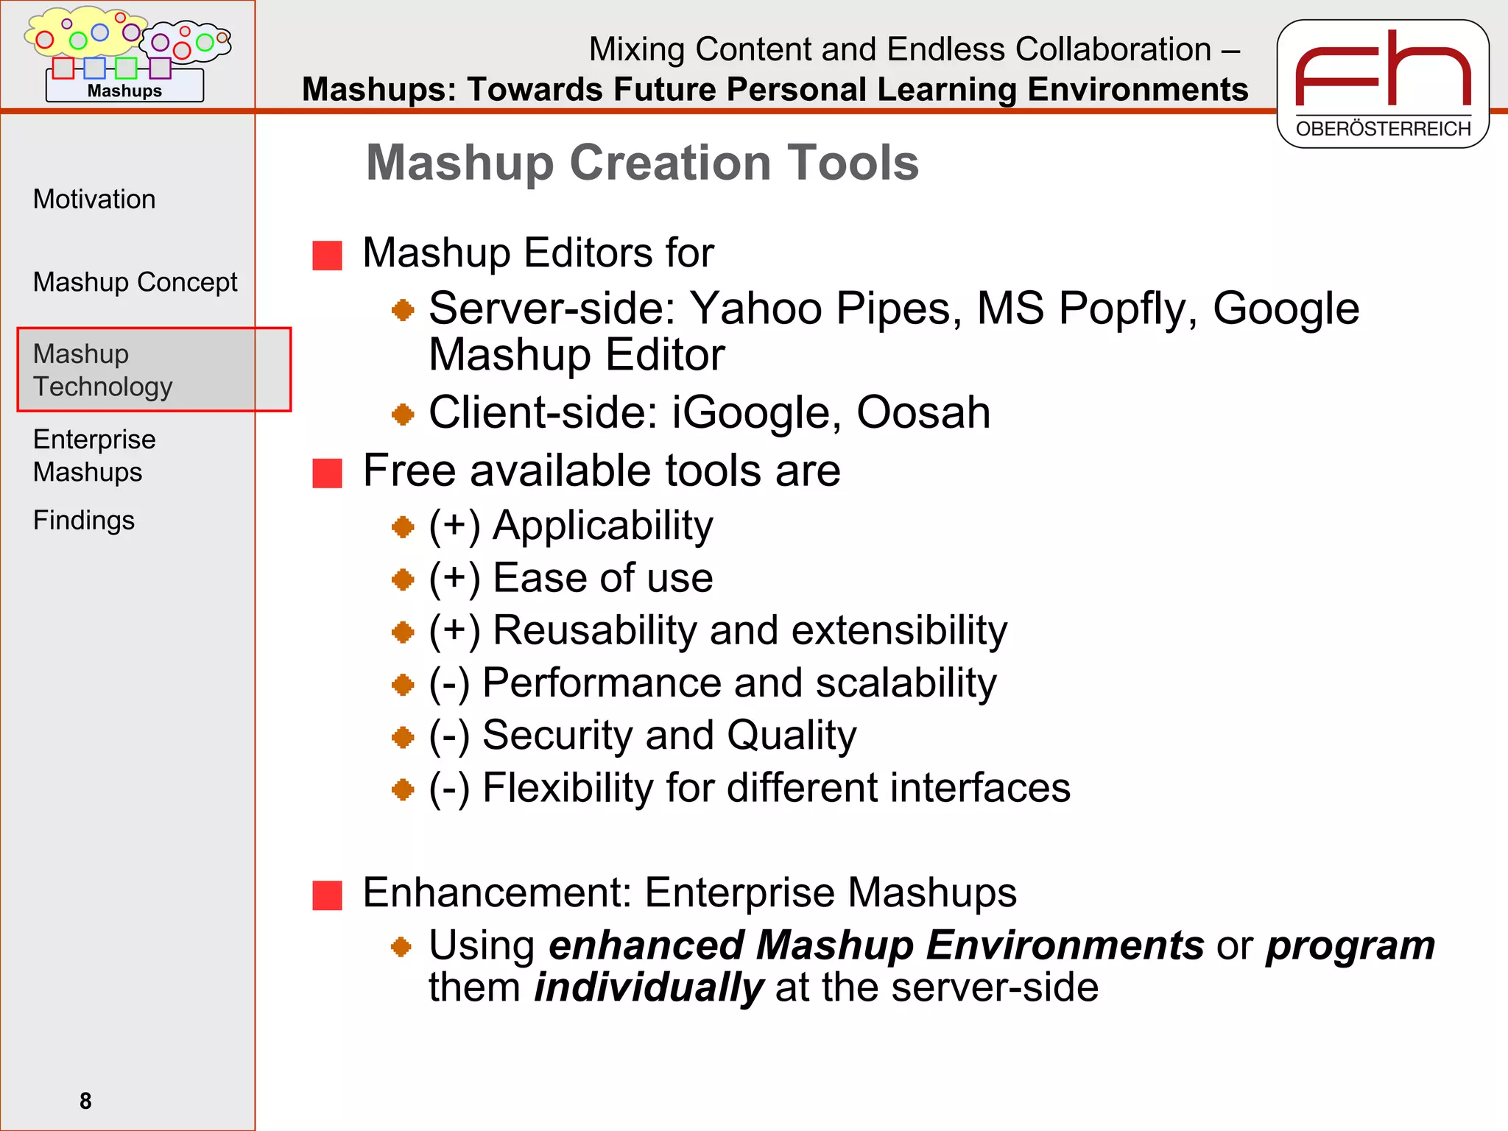1508x1131 pixels.
Task: Click the 'Enhancement: Enterprise Mashups' bullet
Action: click(x=690, y=892)
